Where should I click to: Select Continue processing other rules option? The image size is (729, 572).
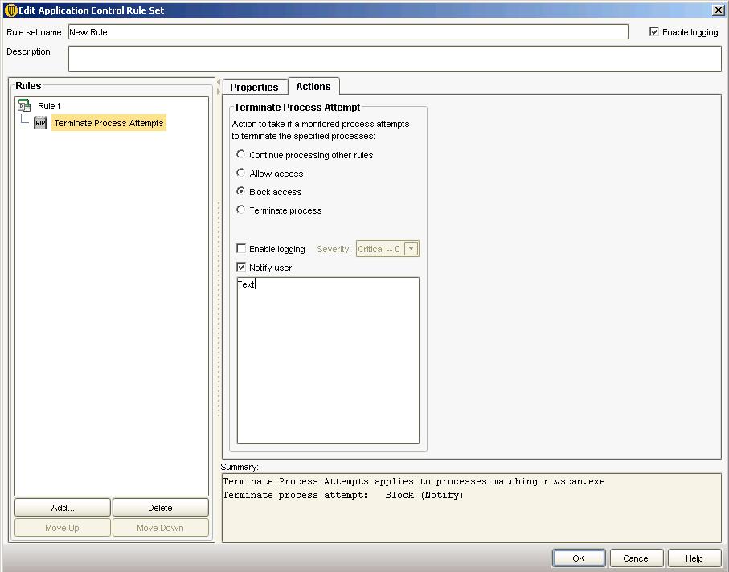point(240,153)
